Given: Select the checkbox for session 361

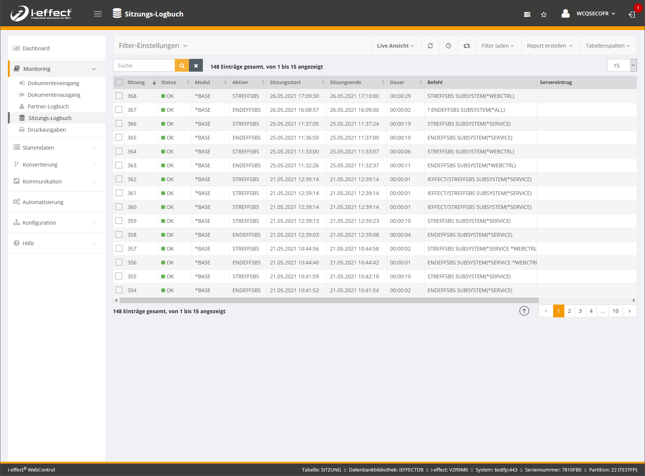Looking at the screenshot, I should tap(119, 193).
